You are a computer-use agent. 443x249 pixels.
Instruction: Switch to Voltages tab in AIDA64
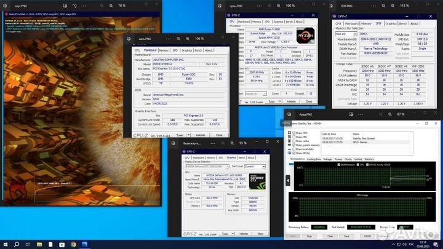[328, 159]
